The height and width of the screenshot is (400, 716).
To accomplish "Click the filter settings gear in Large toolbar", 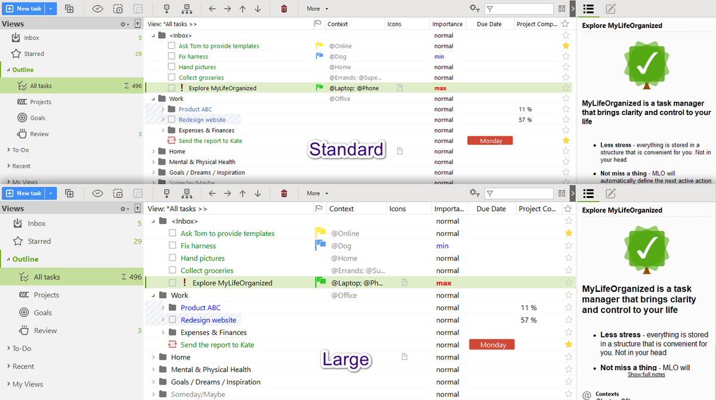I will pyautogui.click(x=474, y=193).
